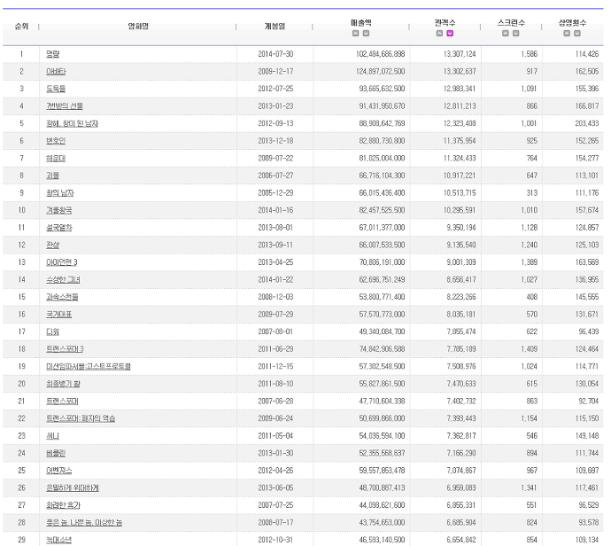Select revenue cell 82,457,525,500
This screenshot has height=546, width=611.
click(382, 211)
